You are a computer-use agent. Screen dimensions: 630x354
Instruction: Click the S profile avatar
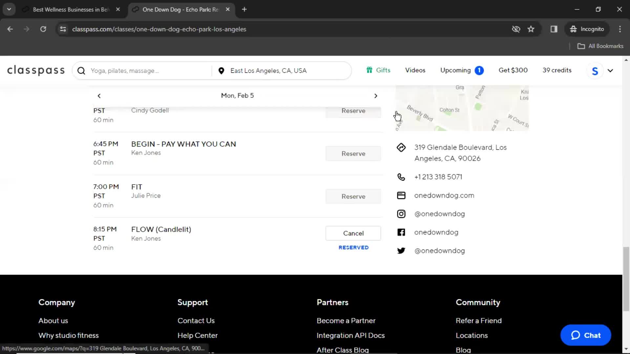tap(595, 71)
